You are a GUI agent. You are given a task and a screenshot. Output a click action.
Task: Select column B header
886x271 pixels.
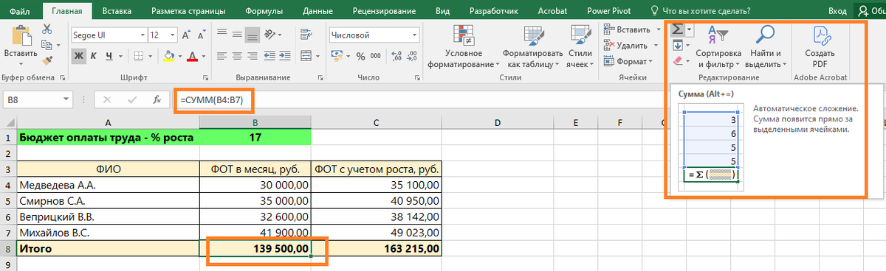tap(255, 122)
